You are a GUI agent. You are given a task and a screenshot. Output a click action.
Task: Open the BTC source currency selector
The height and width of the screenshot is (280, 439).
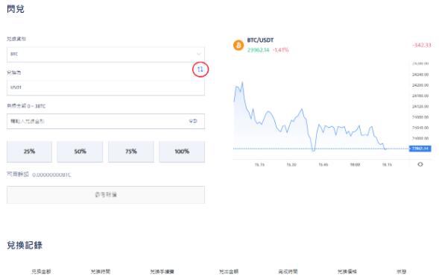106,55
